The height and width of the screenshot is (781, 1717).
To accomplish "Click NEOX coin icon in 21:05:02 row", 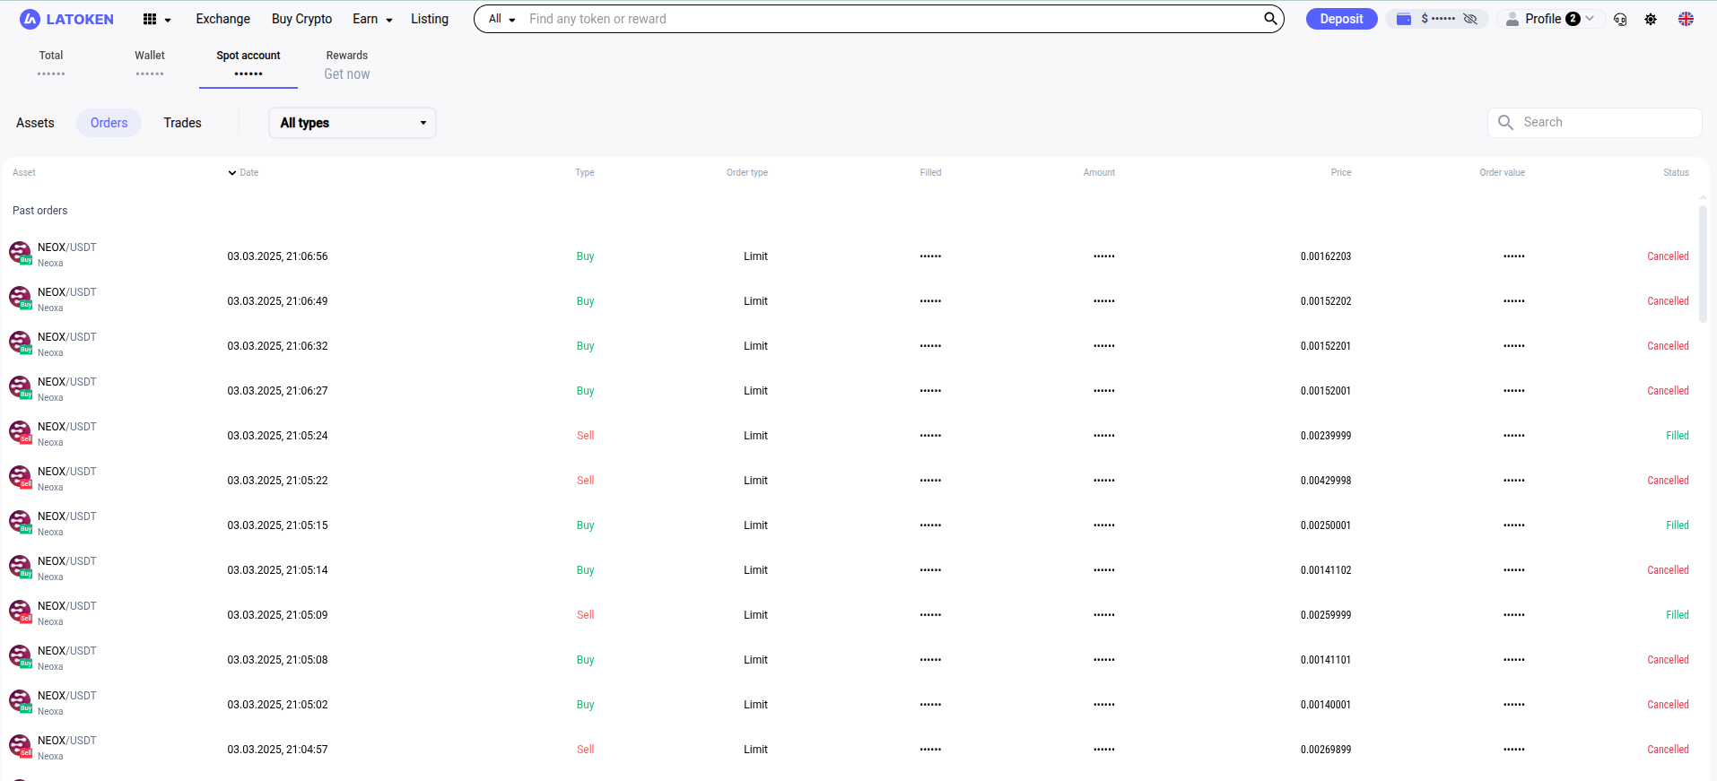I will [20, 702].
